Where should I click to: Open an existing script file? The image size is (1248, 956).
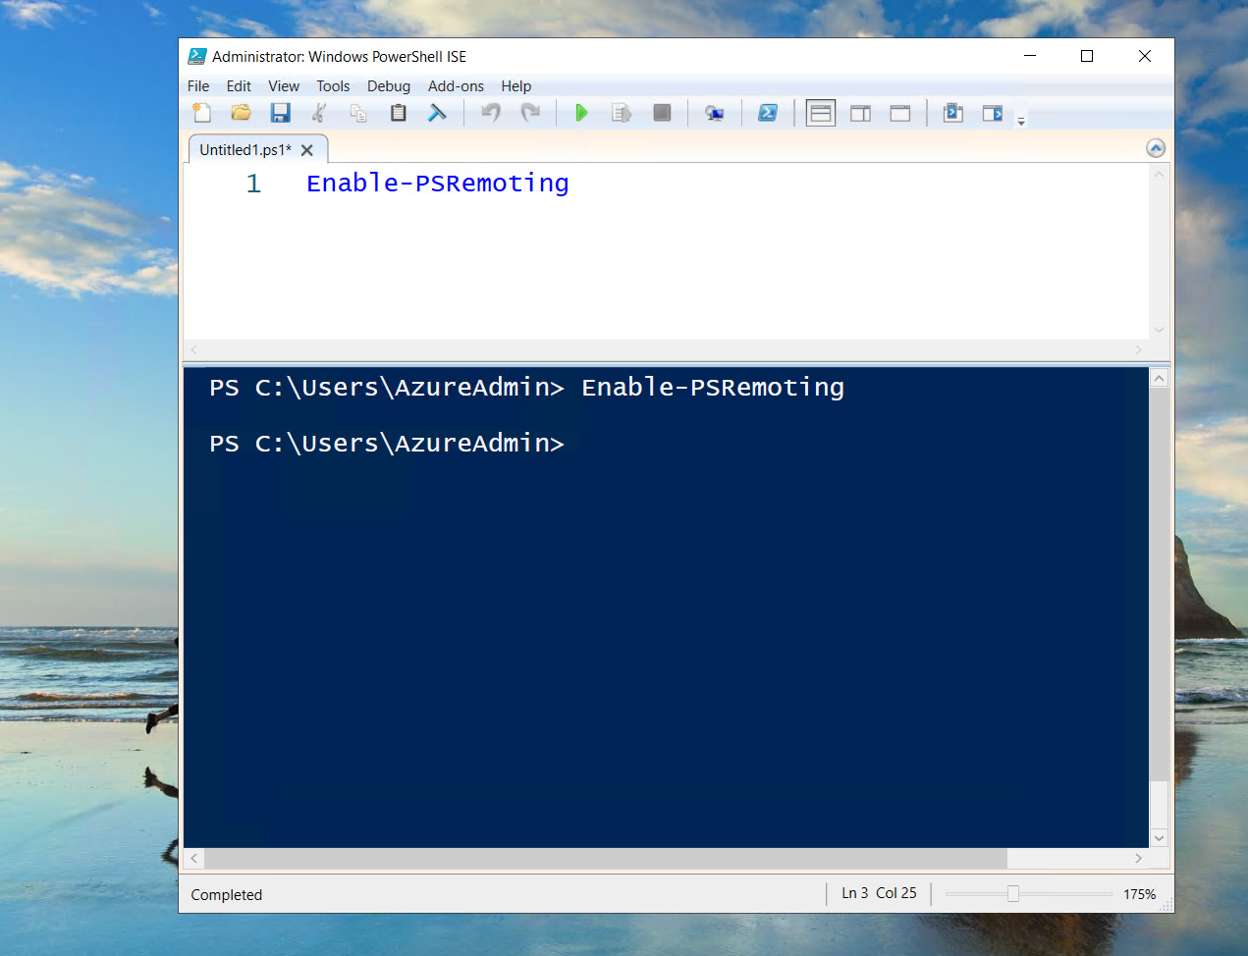coord(241,113)
